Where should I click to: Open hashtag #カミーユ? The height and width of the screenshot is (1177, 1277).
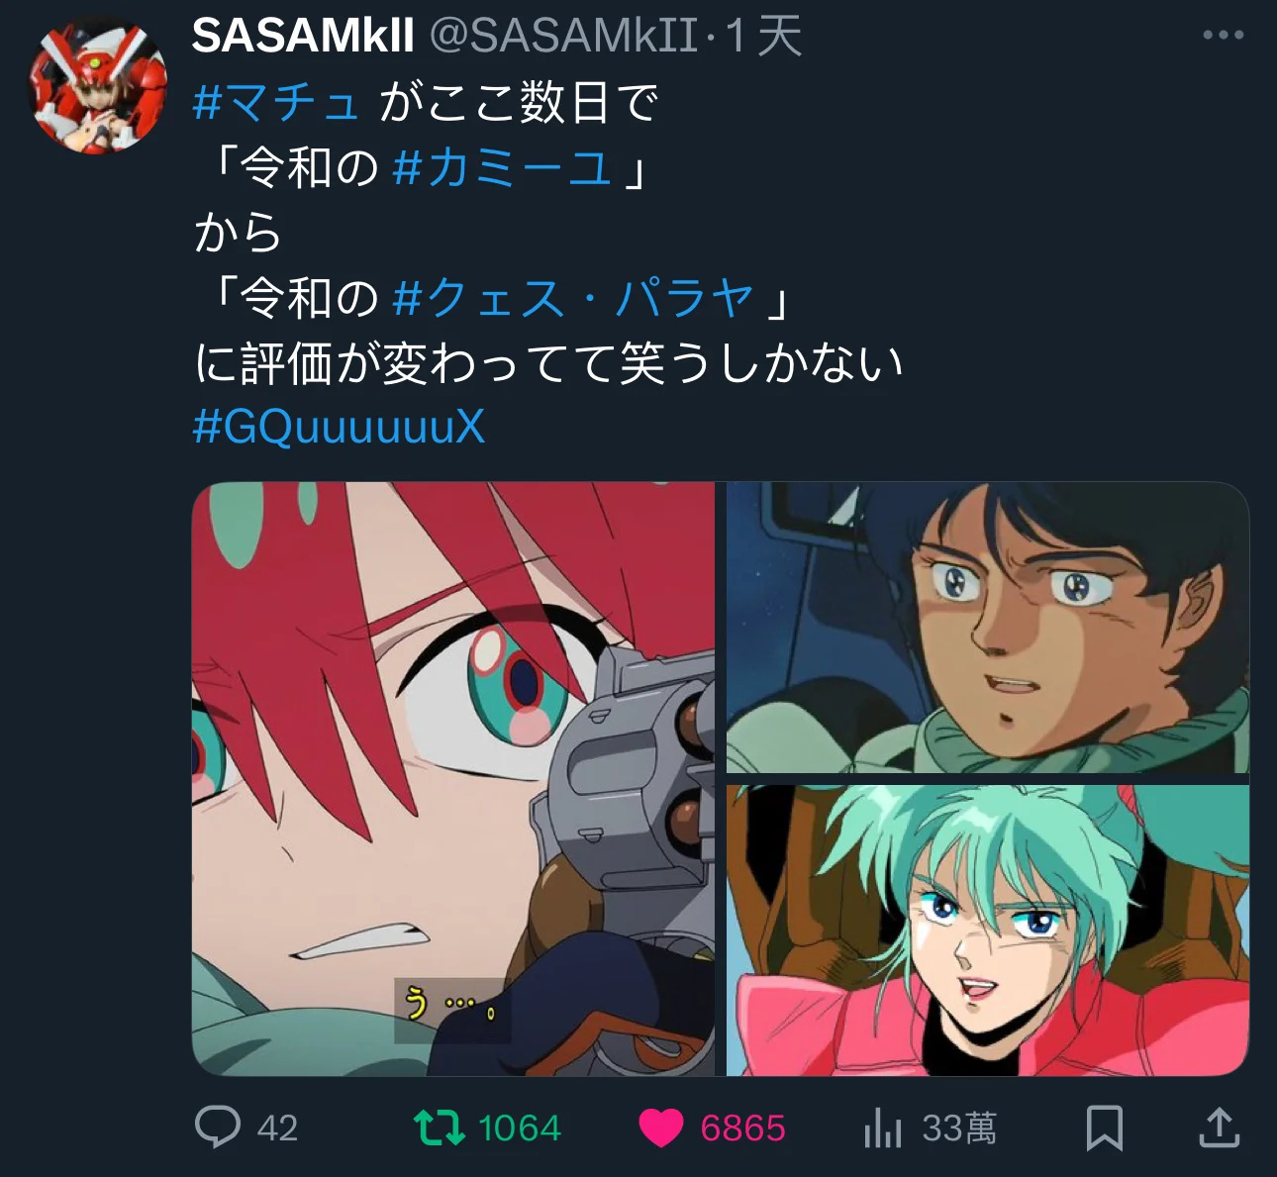(503, 166)
